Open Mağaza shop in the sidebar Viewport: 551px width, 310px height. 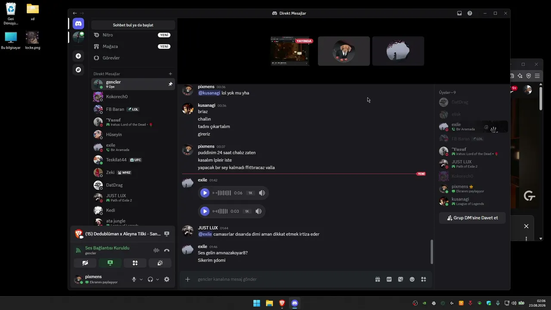coord(133,46)
